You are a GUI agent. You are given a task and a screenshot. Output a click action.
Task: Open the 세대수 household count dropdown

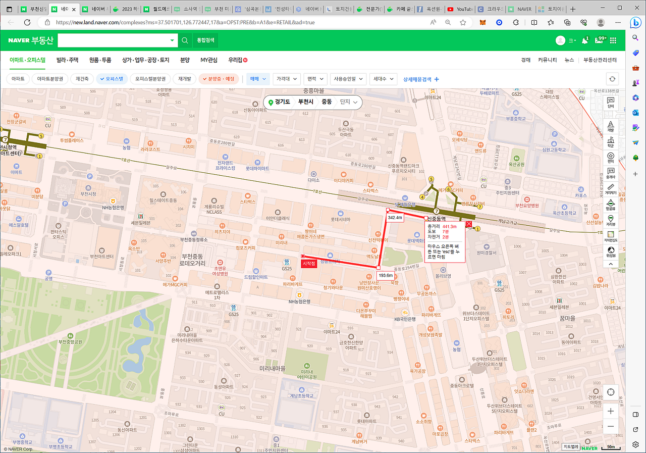pos(383,79)
